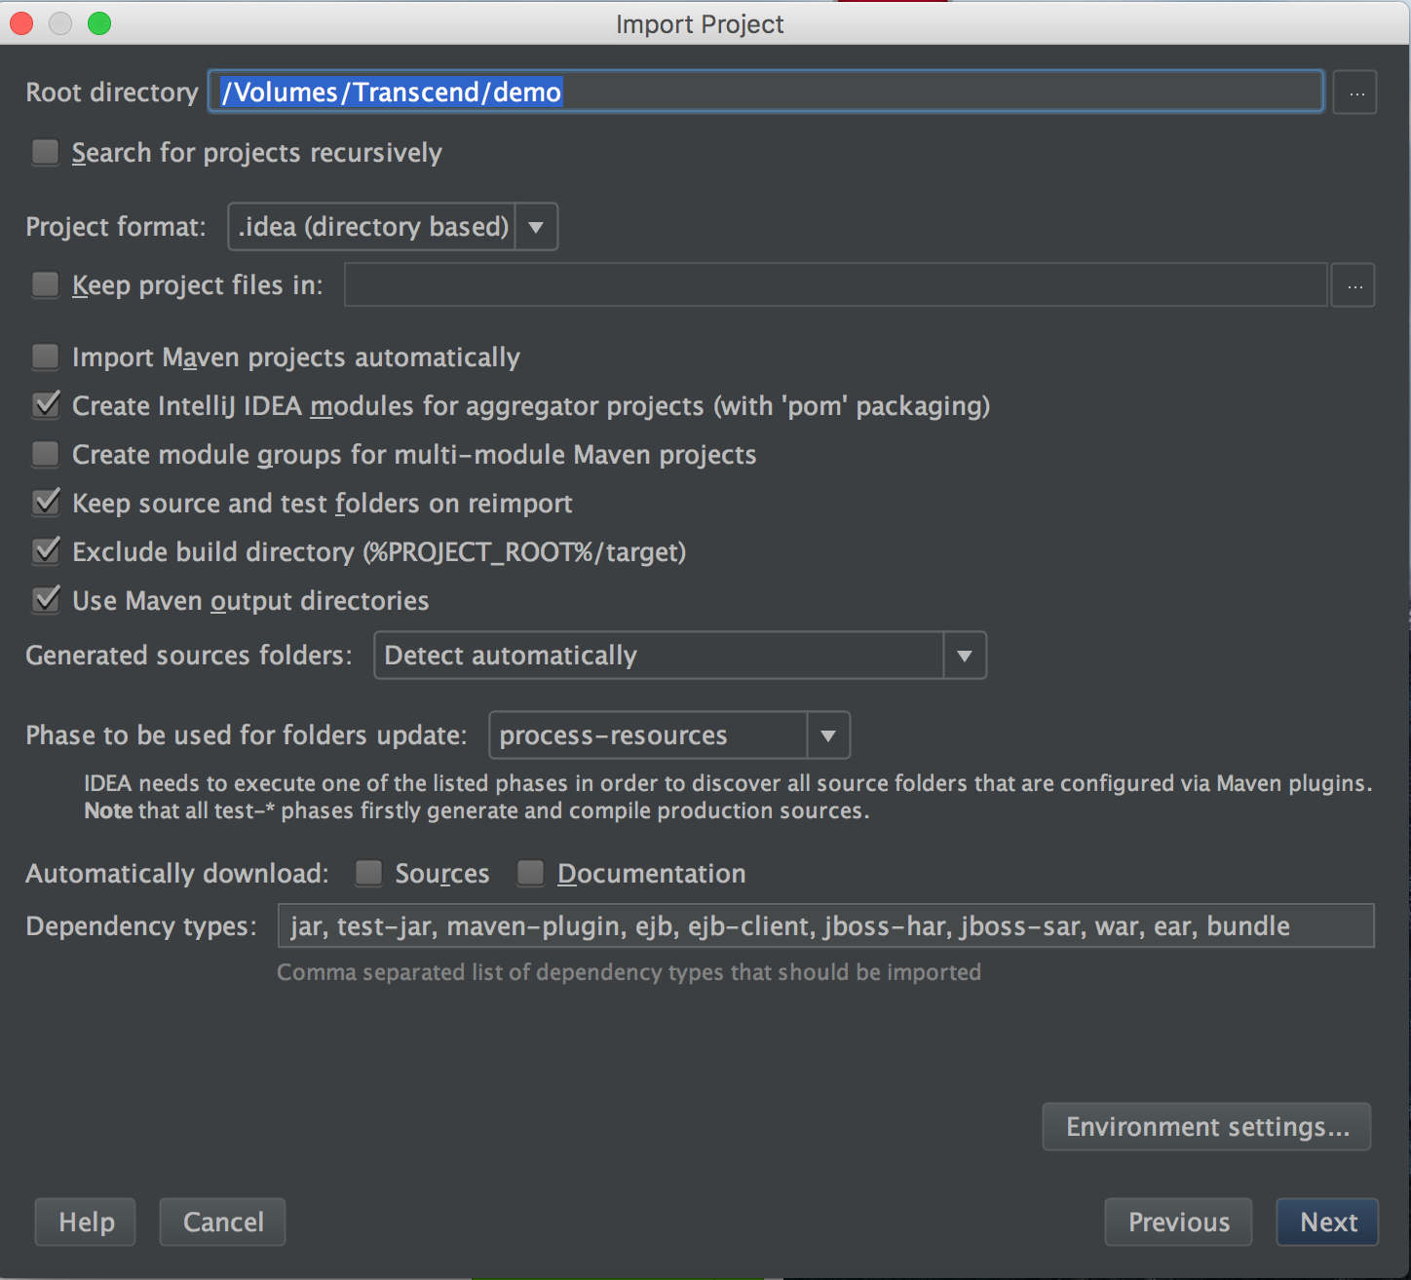1411x1280 pixels.
Task: Cancel the Import Project dialog
Action: tap(223, 1222)
